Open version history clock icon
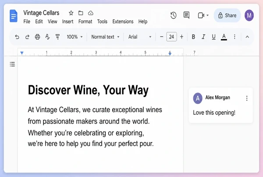263x177 pixels. (173, 15)
